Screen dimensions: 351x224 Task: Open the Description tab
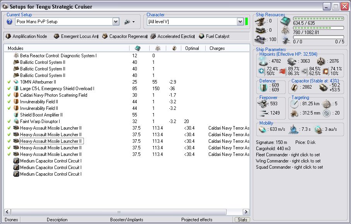(57, 219)
